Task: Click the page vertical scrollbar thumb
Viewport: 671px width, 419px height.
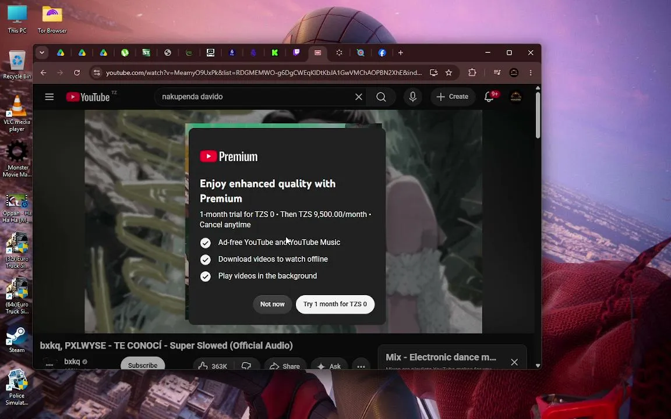Action: point(538,115)
